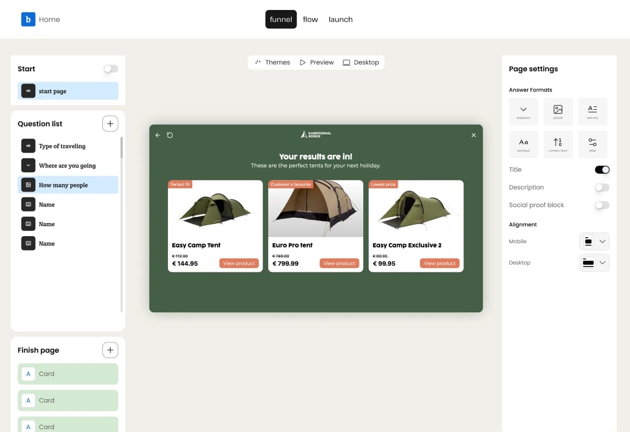
Task: Switch to the launch tab
Action: pyautogui.click(x=341, y=19)
